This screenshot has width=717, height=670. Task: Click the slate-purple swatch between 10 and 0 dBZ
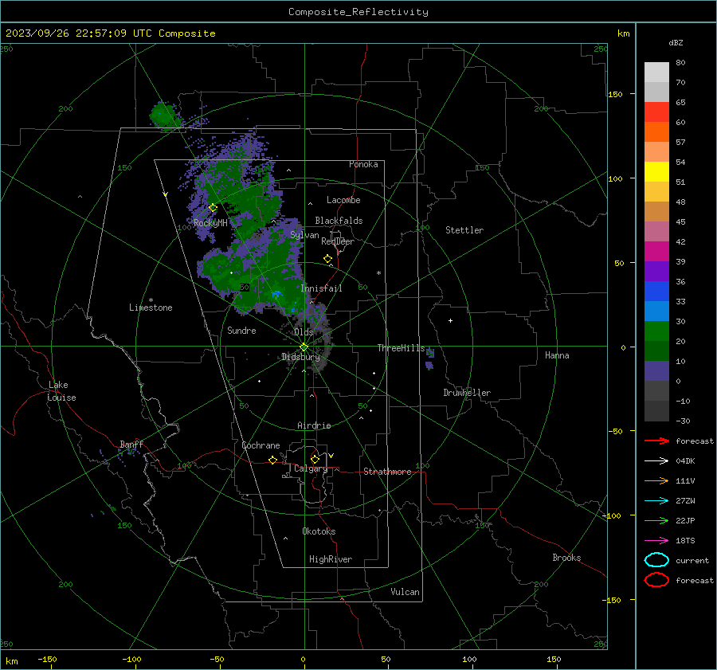tap(656, 370)
